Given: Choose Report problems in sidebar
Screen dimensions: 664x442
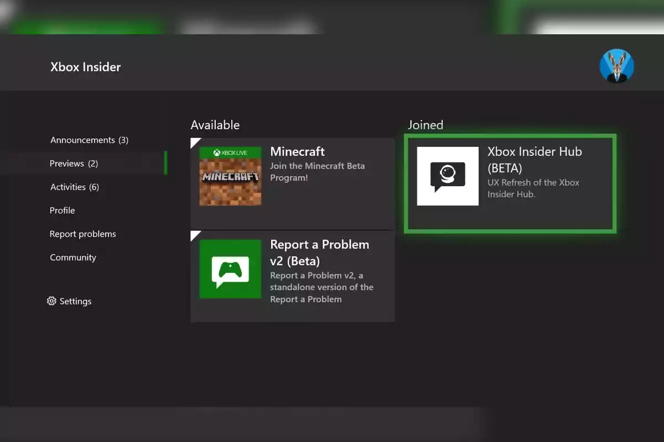Looking at the screenshot, I should [x=82, y=234].
